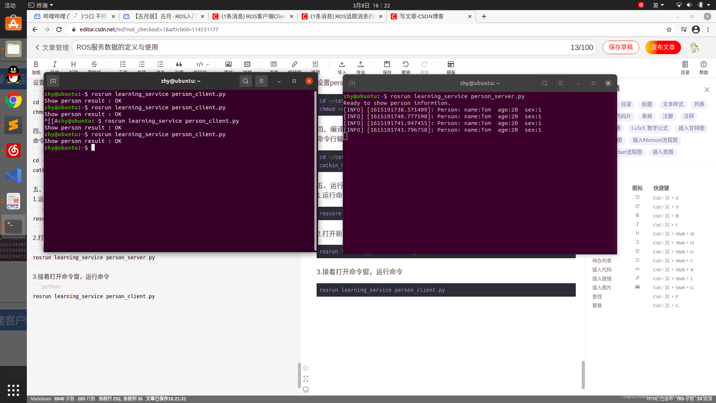Open the 目录 table of contents panel
The height and width of the screenshot is (403, 716).
[685, 68]
